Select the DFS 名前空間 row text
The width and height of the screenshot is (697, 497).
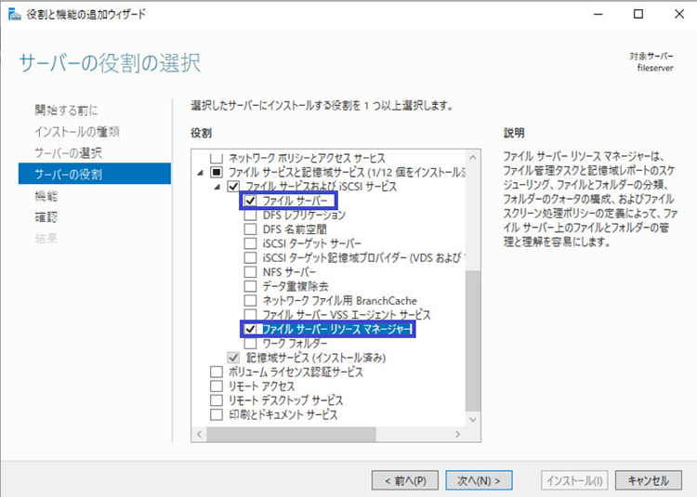click(x=295, y=229)
